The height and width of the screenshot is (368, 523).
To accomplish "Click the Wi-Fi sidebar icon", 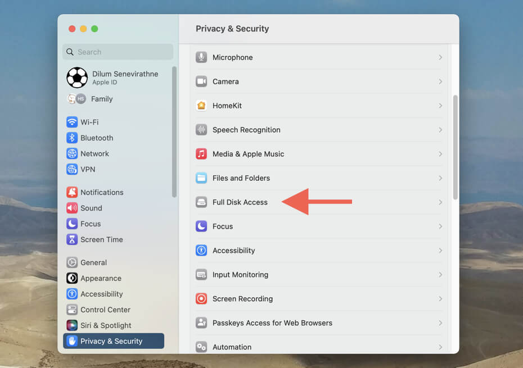I will (x=72, y=122).
